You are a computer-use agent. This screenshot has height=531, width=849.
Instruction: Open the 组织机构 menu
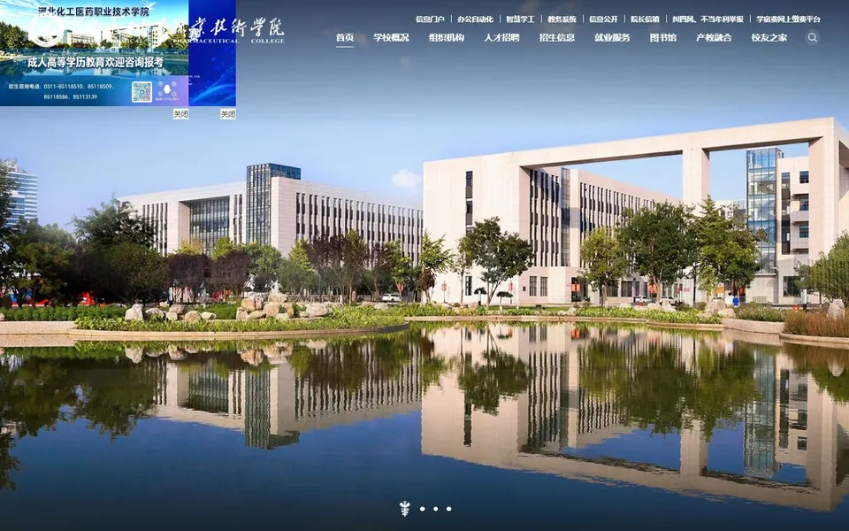[x=446, y=37]
